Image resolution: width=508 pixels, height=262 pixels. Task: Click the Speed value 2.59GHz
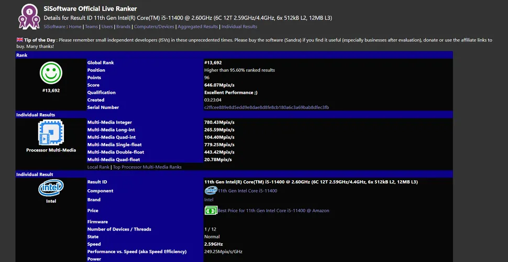(x=214, y=244)
